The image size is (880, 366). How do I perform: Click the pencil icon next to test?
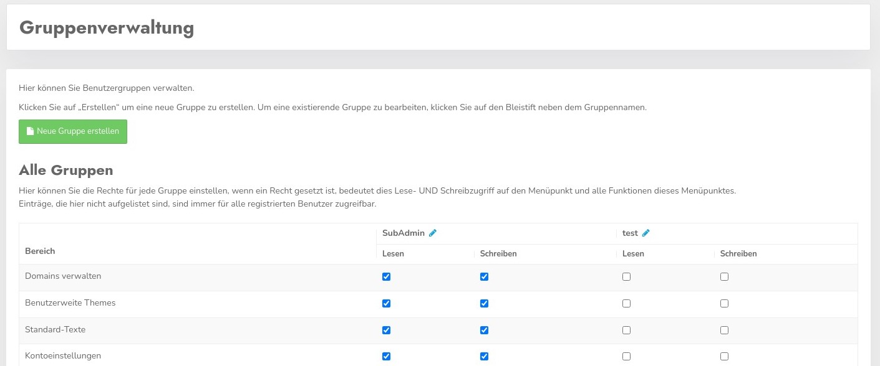pyautogui.click(x=646, y=233)
